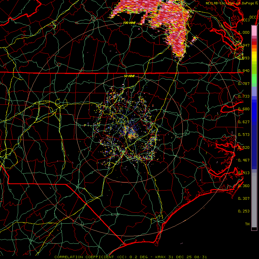Click the [CC] label above the color bar
Viewport: 259px width, 259px height.
pos(246,20)
